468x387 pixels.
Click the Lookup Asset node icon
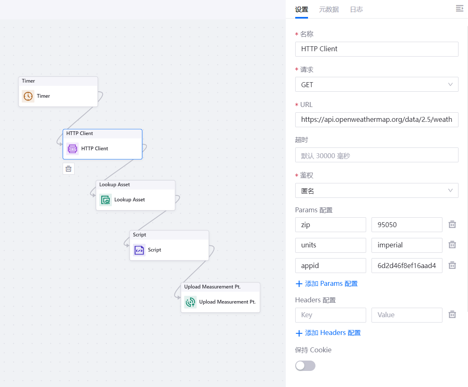coord(106,200)
